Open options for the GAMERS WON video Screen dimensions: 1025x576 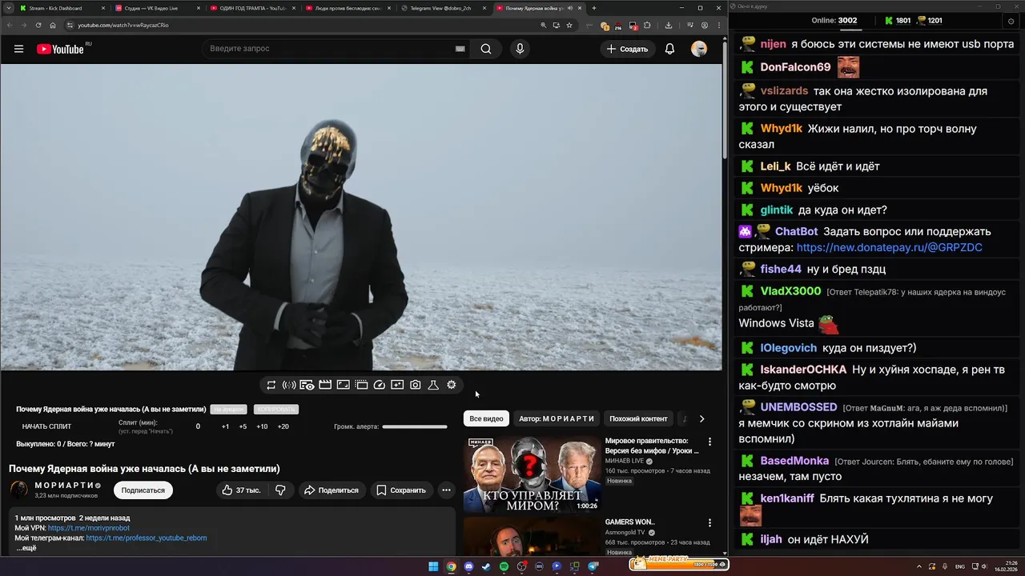(x=709, y=523)
